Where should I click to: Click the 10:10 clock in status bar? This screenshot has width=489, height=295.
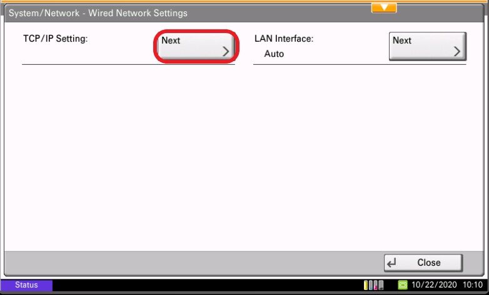(473, 285)
